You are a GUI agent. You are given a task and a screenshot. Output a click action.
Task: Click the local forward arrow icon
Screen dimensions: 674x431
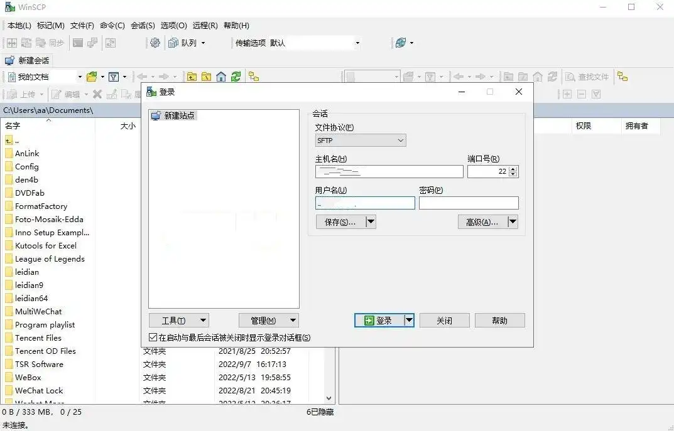pyautogui.click(x=164, y=77)
